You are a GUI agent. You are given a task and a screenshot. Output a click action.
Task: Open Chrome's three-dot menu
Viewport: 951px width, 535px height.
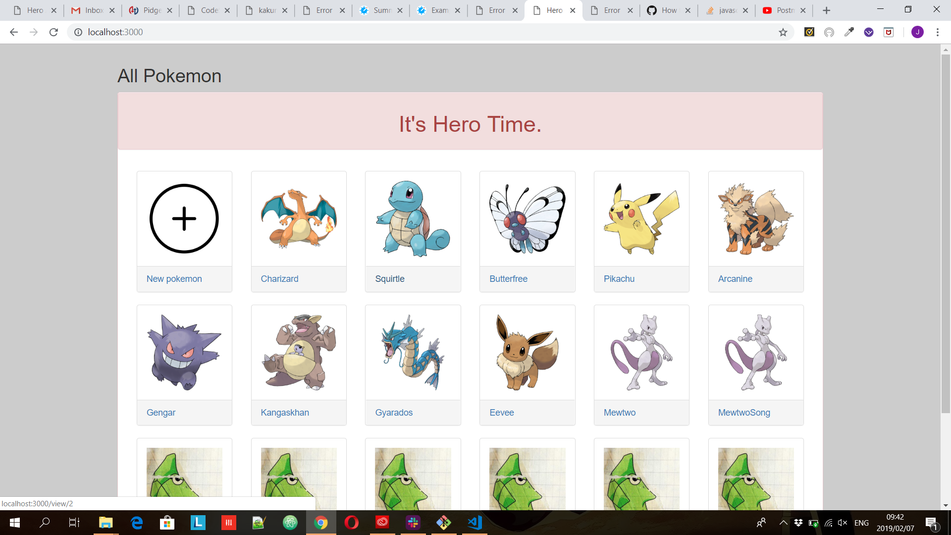point(937,32)
